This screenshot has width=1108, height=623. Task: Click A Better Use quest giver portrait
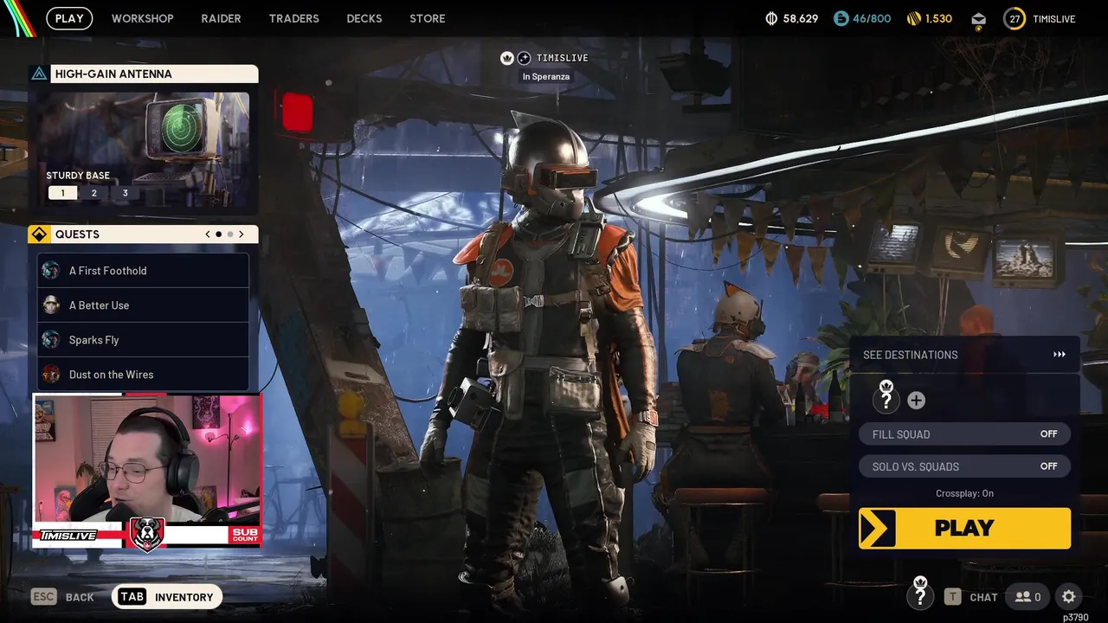pyautogui.click(x=51, y=305)
